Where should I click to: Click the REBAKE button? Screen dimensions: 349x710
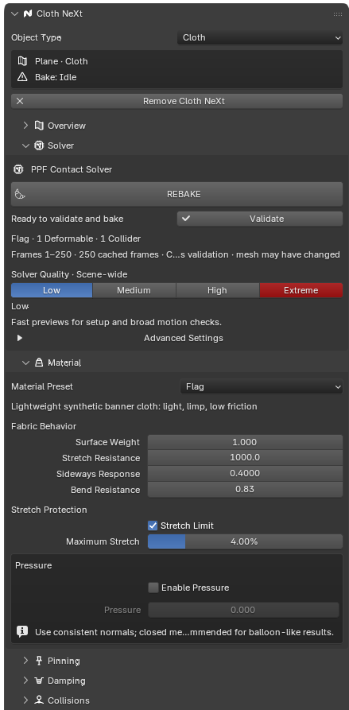177,194
